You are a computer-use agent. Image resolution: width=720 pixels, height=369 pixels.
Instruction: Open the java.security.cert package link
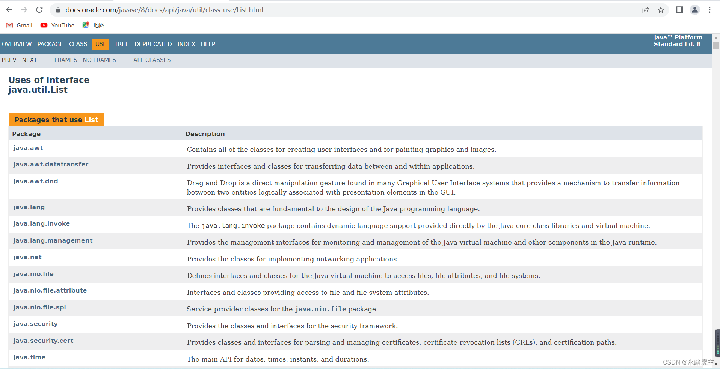click(x=43, y=341)
